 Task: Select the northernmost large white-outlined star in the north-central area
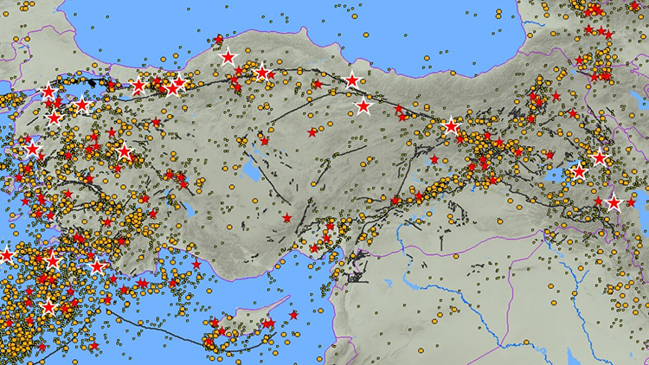coord(228,58)
